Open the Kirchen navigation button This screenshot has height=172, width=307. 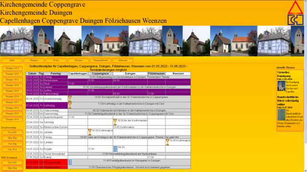pos(78,60)
